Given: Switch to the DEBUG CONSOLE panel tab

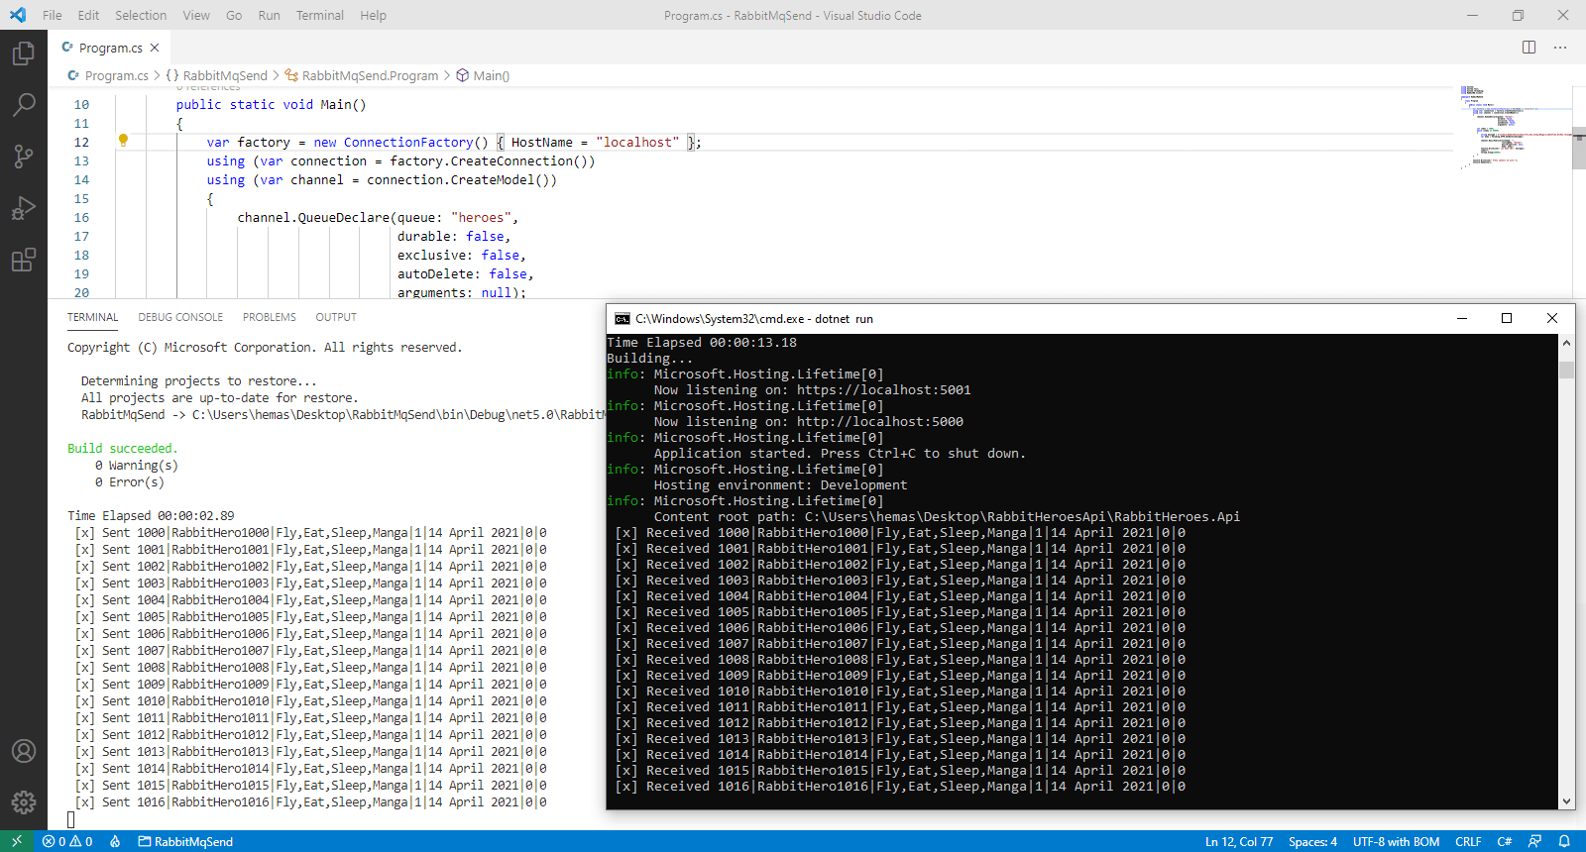Looking at the screenshot, I should (x=180, y=317).
